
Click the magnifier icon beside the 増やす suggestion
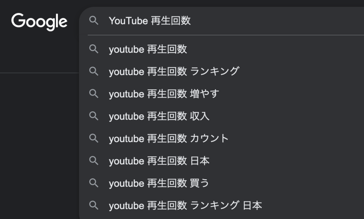[94, 94]
